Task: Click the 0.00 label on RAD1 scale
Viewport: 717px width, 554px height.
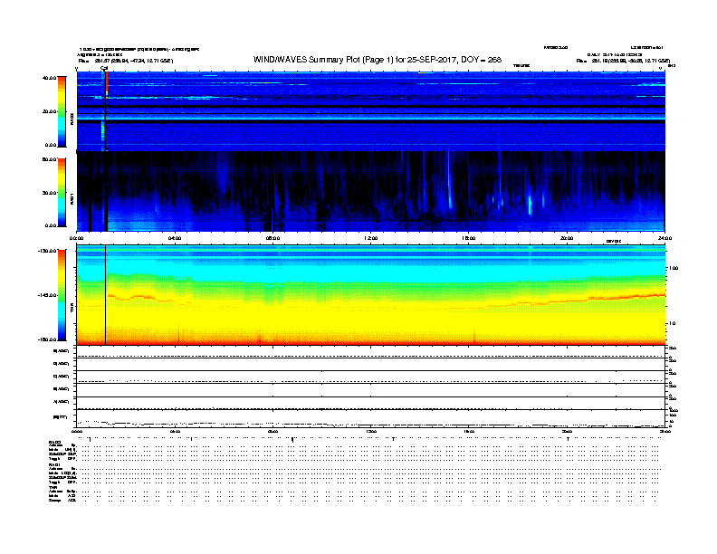Action: coord(51,225)
